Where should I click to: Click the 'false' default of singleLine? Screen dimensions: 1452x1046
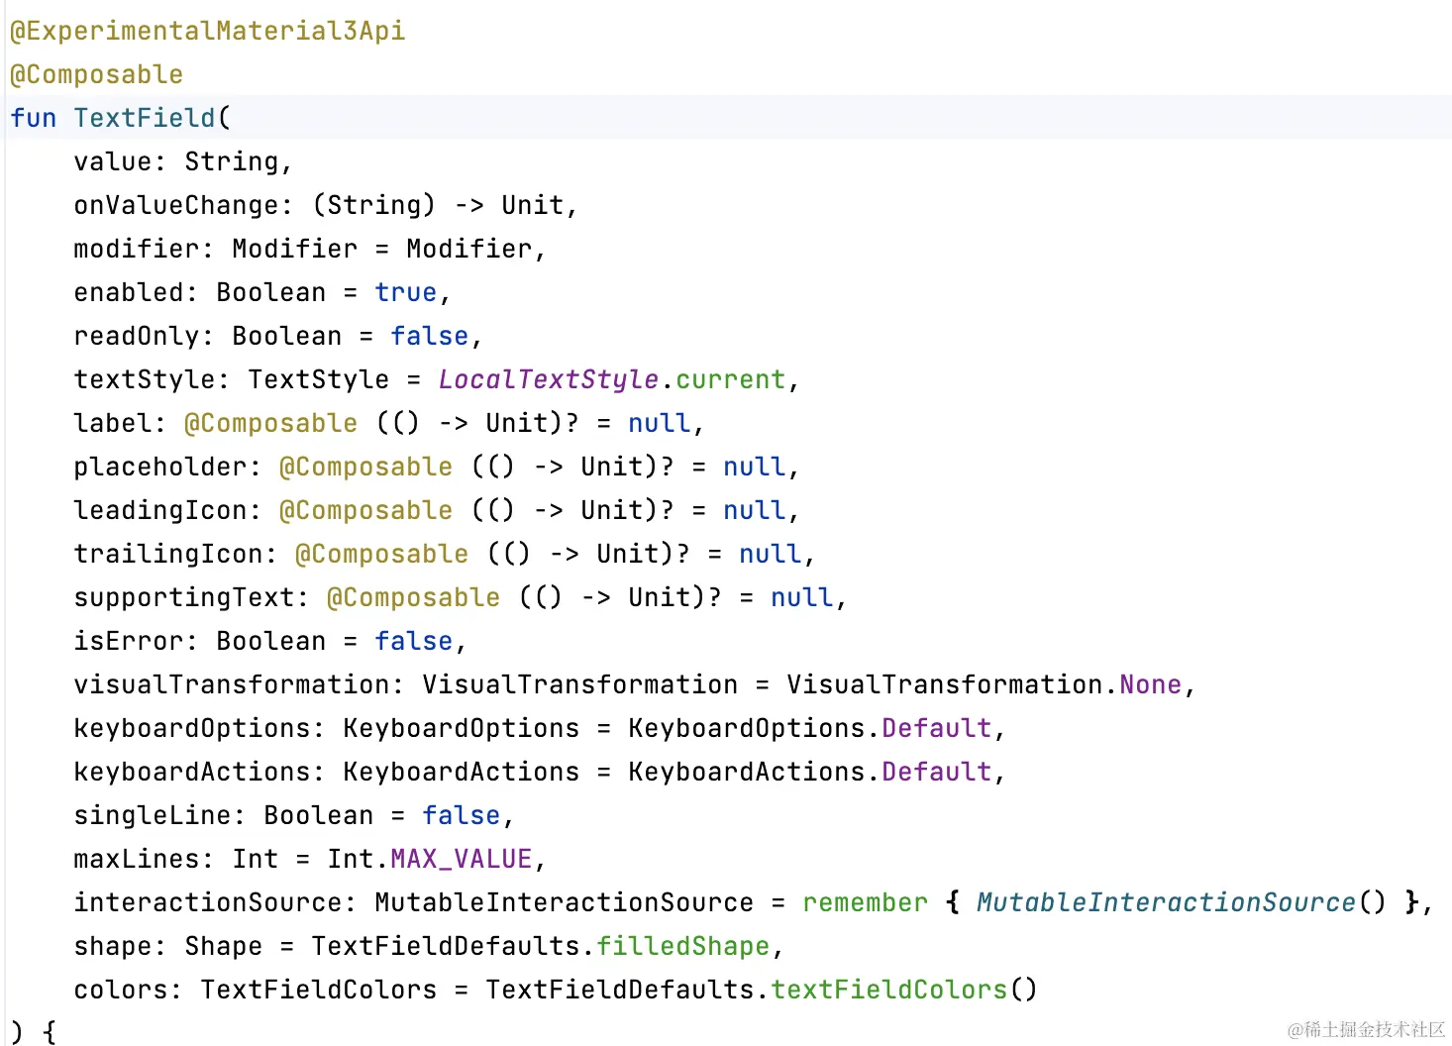point(462,815)
